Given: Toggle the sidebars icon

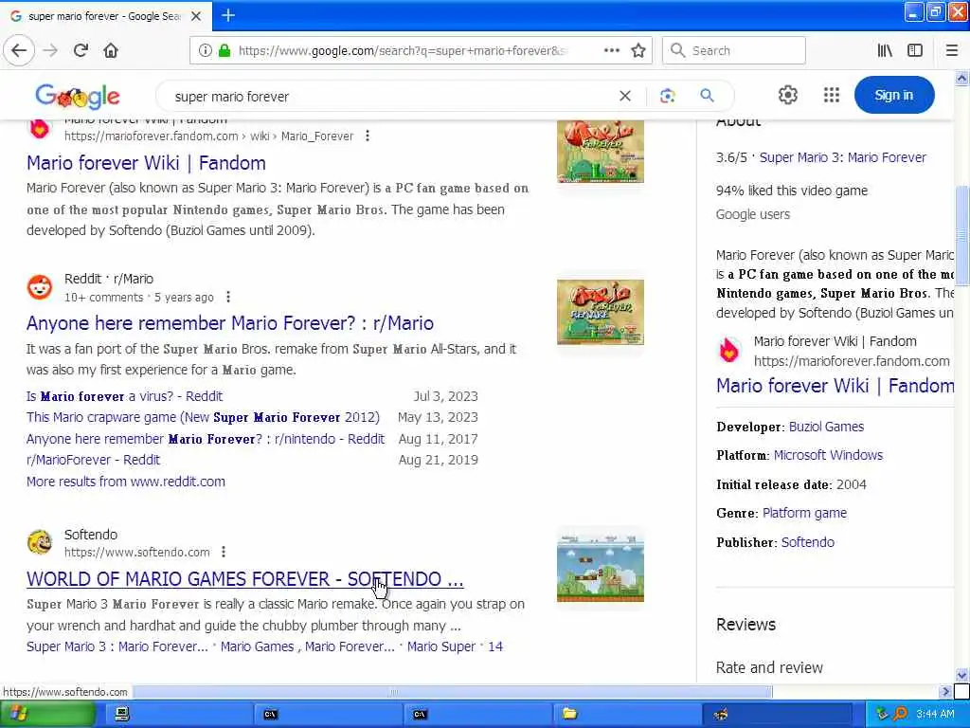Looking at the screenshot, I should [x=915, y=51].
